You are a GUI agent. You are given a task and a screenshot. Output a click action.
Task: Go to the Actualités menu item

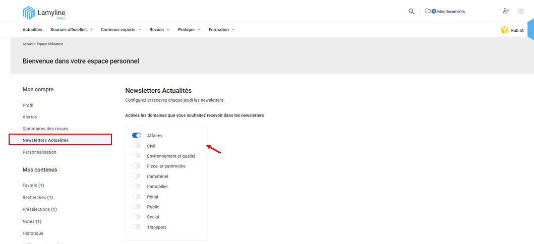[32, 30]
